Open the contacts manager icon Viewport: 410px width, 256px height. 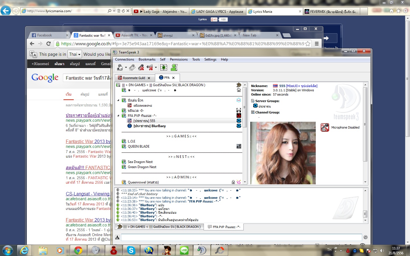tap(174, 67)
